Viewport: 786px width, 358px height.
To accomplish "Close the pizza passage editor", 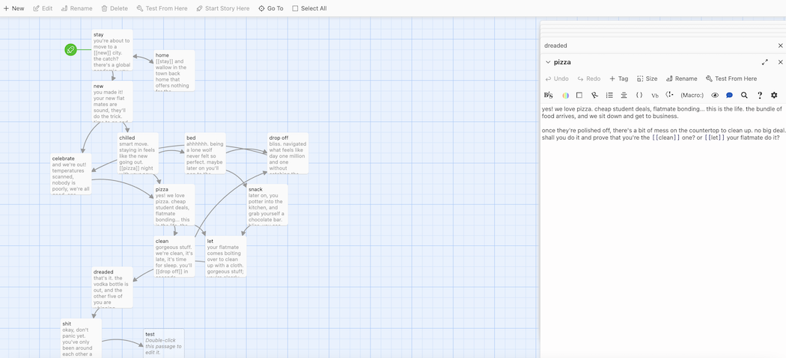I will 781,62.
